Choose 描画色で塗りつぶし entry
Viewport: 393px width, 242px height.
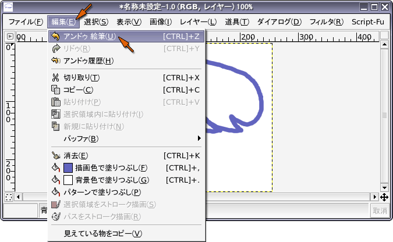pos(126,168)
